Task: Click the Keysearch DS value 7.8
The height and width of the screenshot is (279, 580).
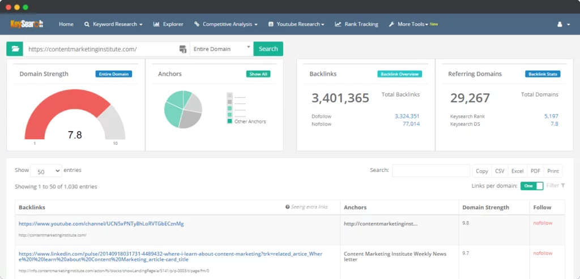Action: pos(555,124)
